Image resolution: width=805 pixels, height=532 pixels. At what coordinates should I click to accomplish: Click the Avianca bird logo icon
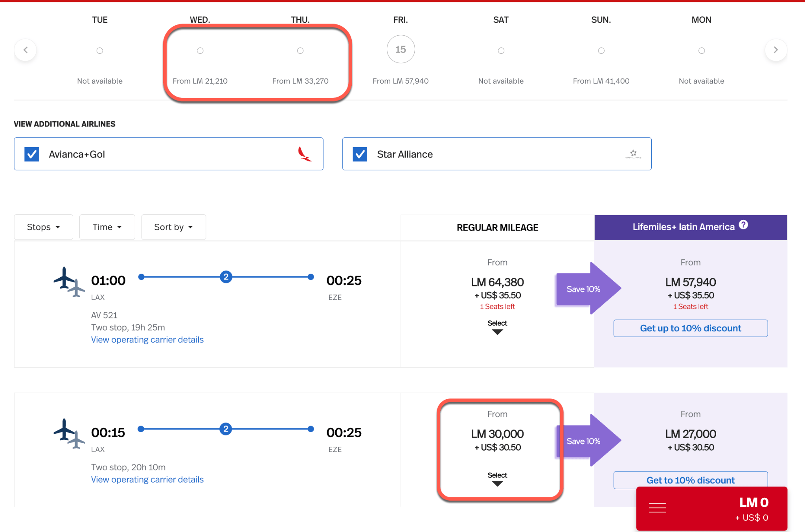click(304, 154)
